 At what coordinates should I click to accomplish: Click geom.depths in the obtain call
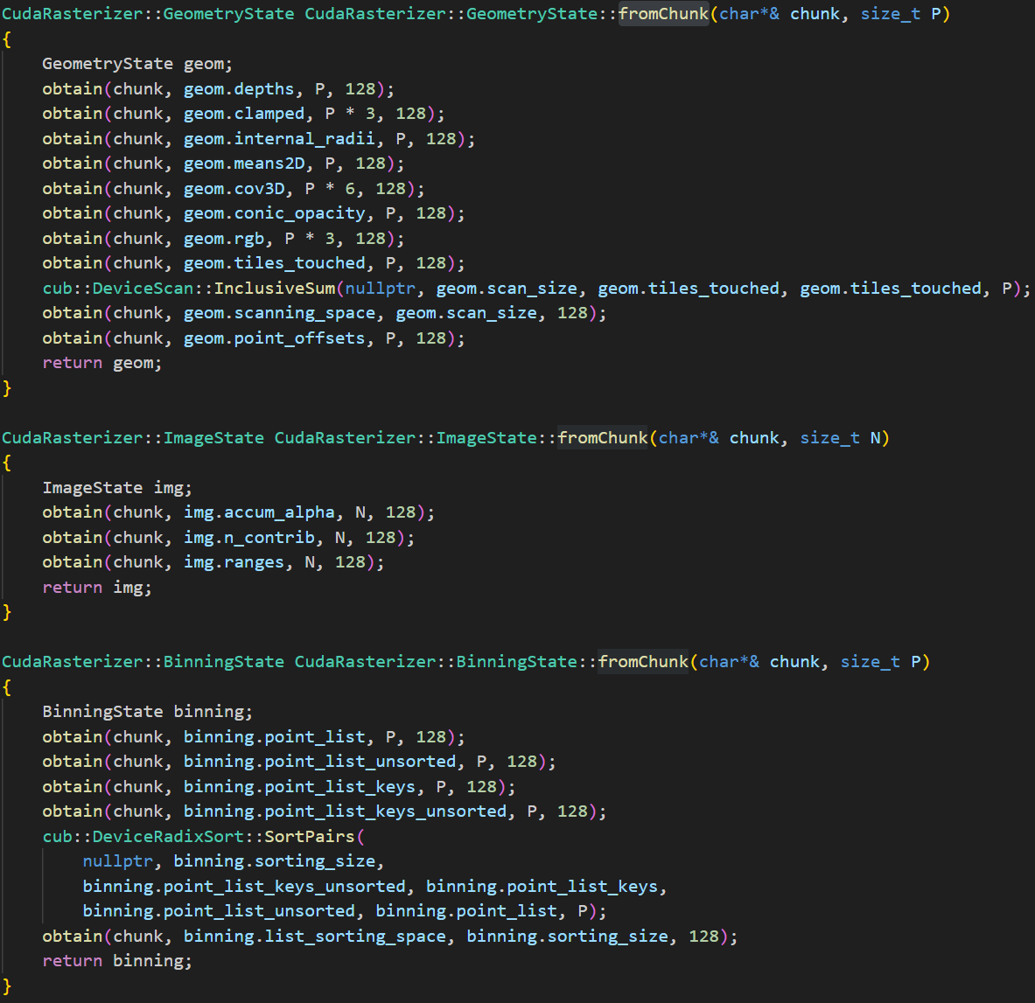coord(239,89)
